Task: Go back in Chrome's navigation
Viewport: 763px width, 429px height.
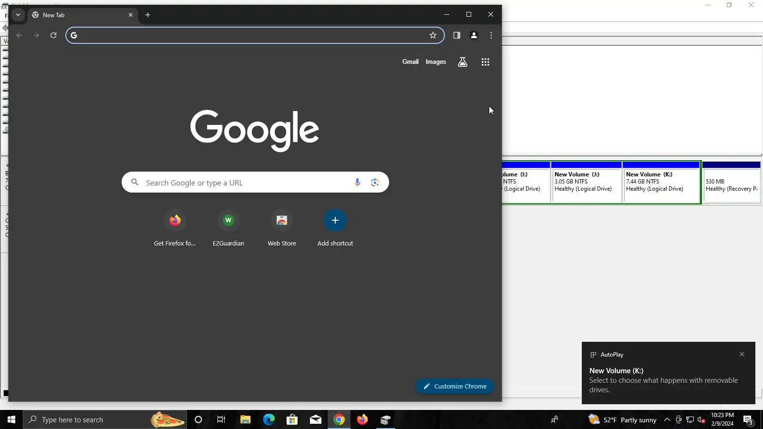Action: (x=19, y=35)
